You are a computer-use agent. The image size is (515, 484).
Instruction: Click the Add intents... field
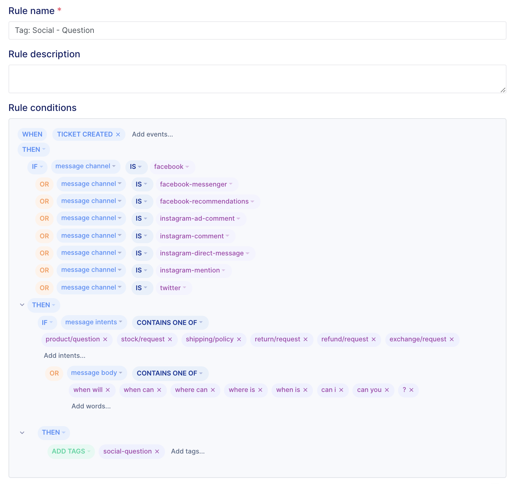tap(65, 356)
